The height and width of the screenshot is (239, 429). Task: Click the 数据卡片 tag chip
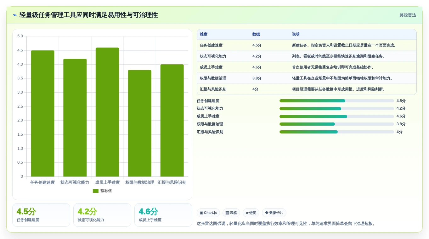pos(274,213)
